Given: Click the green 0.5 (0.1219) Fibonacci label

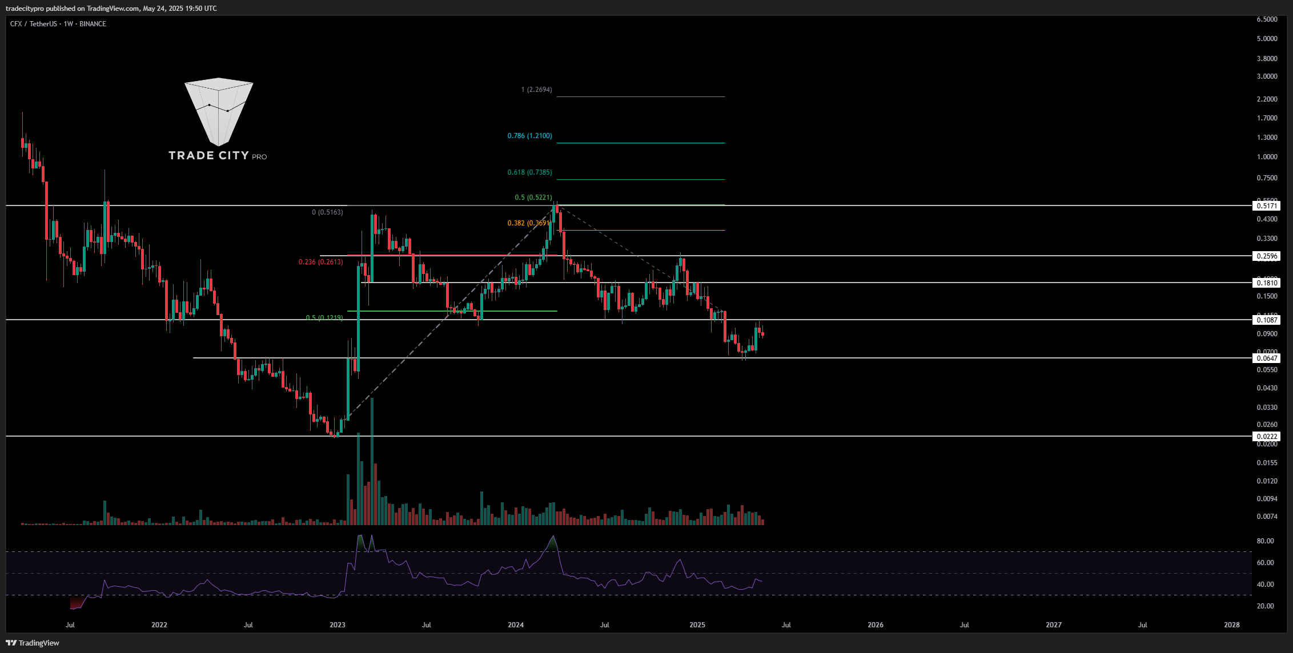Looking at the screenshot, I should pyautogui.click(x=324, y=318).
